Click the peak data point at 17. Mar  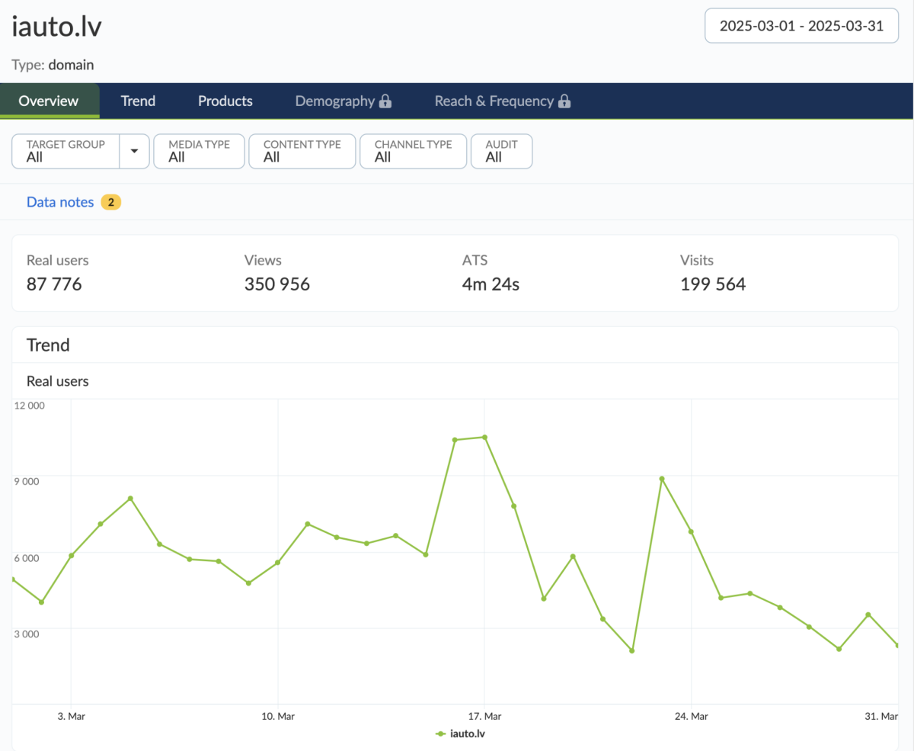point(484,438)
